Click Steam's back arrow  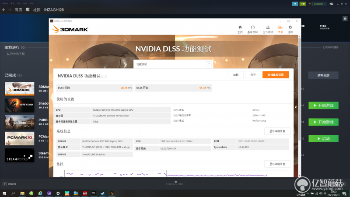click(x=3, y=10)
